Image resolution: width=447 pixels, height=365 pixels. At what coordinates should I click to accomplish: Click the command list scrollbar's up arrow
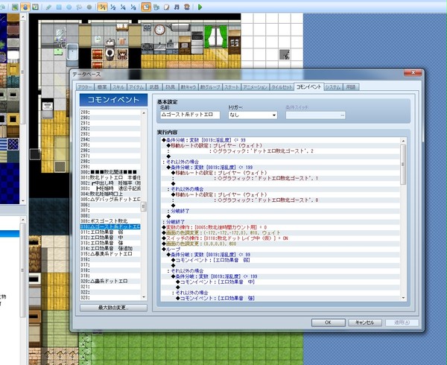[403, 141]
